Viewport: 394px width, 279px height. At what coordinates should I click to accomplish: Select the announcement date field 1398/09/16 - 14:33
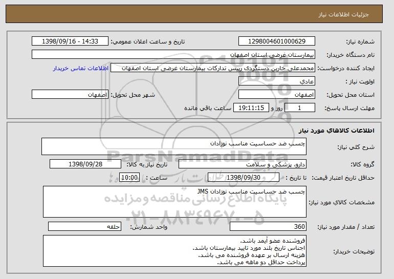click(x=70, y=41)
